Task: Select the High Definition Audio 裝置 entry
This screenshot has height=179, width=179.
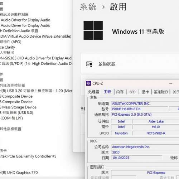Action: point(19,31)
